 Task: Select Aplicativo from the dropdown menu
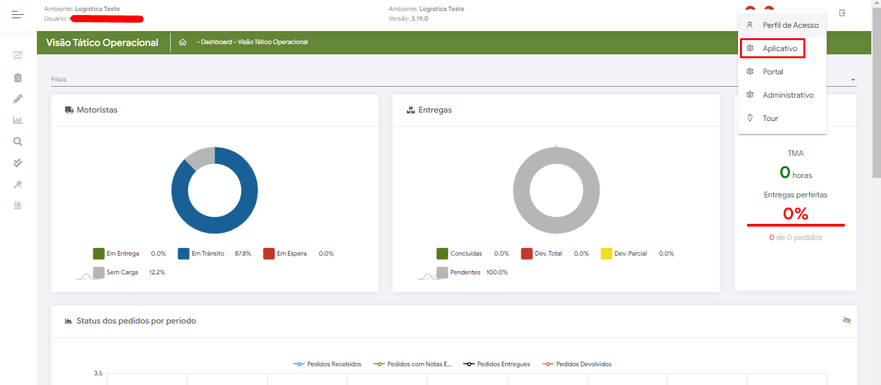coord(781,49)
